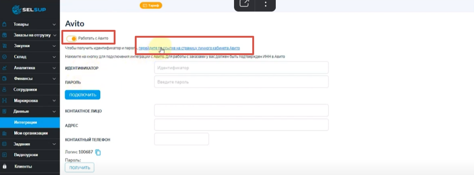
Task: Select the Интеграции menu item
Action: [x=30, y=122]
